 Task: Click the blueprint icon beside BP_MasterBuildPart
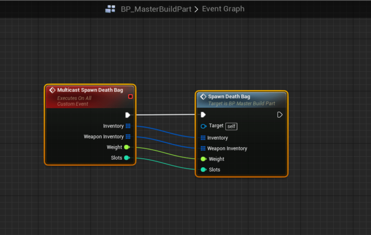pyautogui.click(x=110, y=9)
